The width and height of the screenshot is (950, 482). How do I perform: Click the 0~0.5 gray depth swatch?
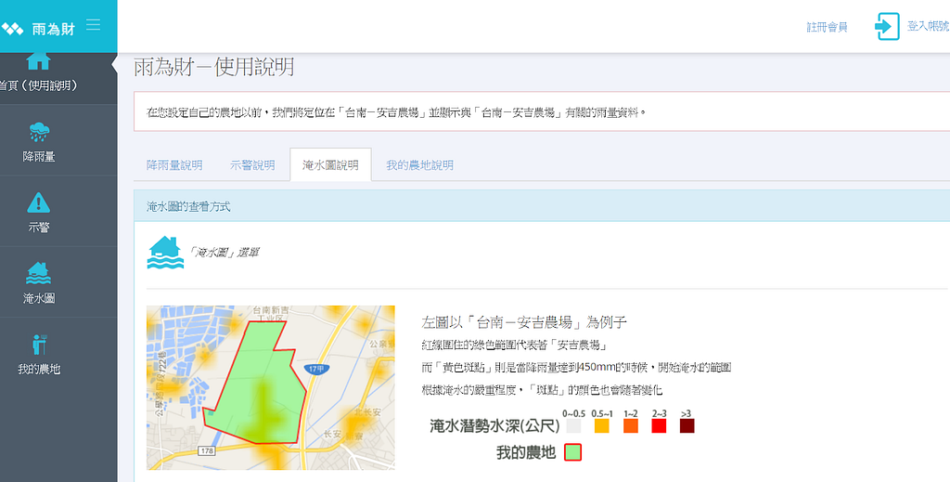click(x=573, y=425)
